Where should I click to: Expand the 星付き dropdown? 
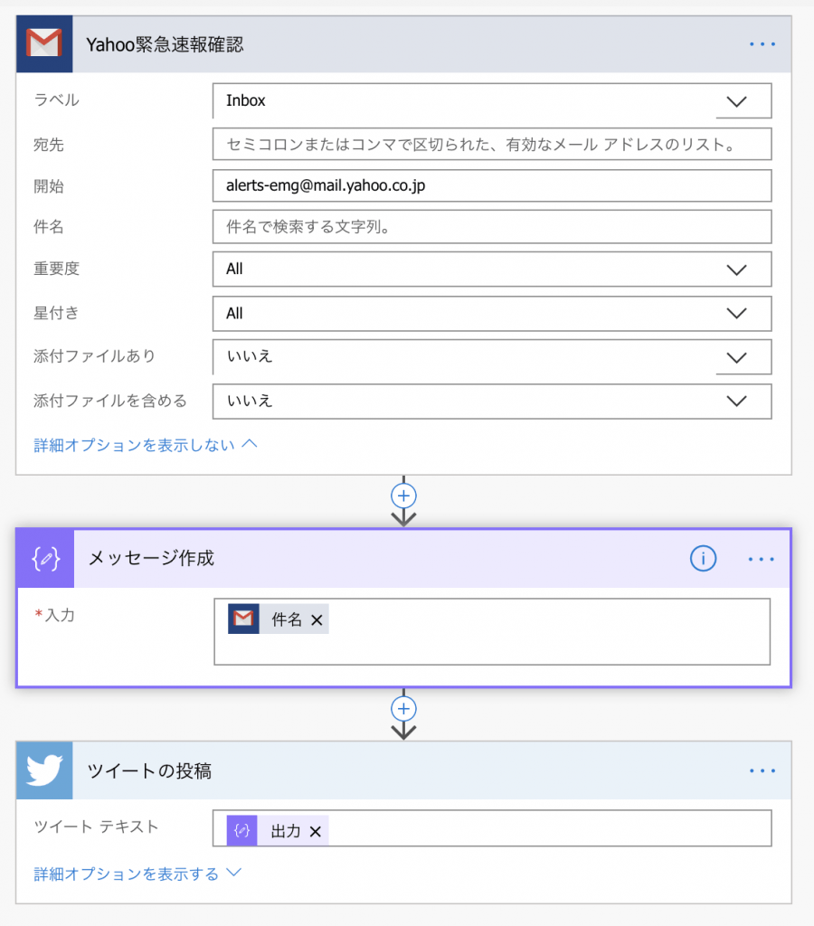[x=736, y=314]
